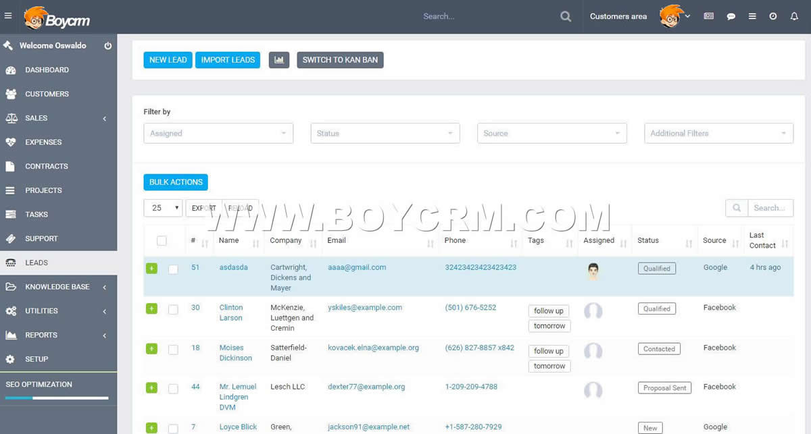The height and width of the screenshot is (434, 811).
Task: Expand the Status filter dropdown
Action: pyautogui.click(x=385, y=134)
